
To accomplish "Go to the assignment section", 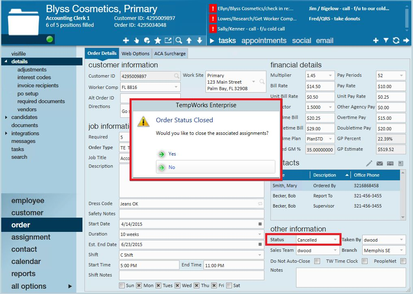I will [30, 237].
